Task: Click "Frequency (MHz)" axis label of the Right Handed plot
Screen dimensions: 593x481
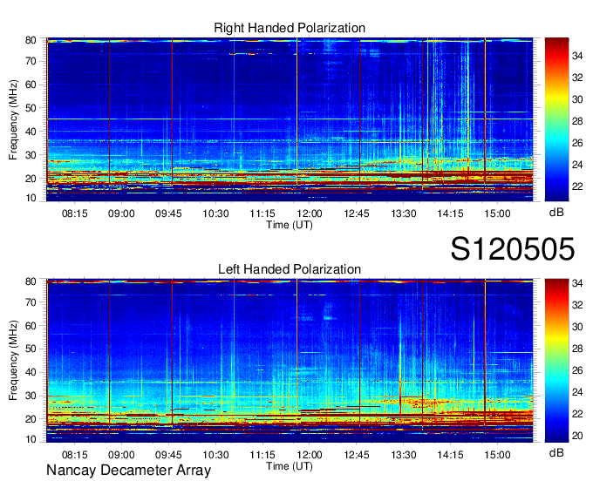Action: pyautogui.click(x=13, y=119)
